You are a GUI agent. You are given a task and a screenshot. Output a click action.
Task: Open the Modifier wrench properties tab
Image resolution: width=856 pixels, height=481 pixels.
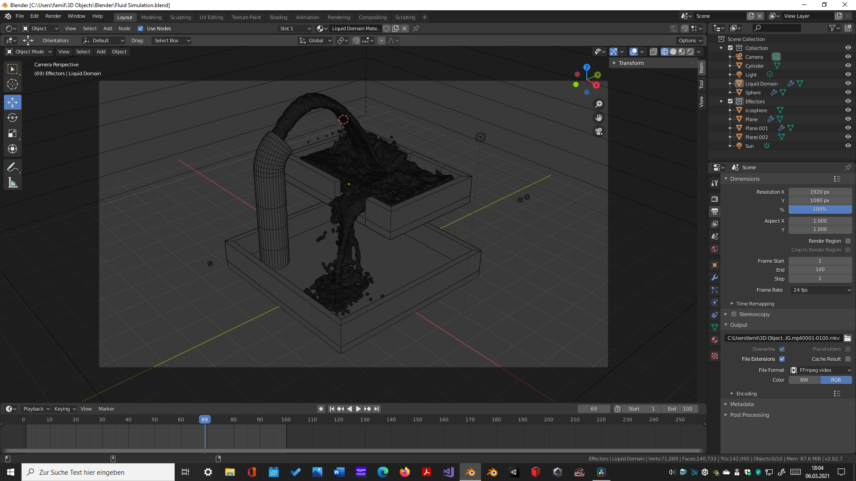click(x=715, y=277)
